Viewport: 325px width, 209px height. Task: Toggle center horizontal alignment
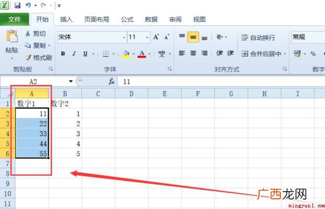point(193,54)
